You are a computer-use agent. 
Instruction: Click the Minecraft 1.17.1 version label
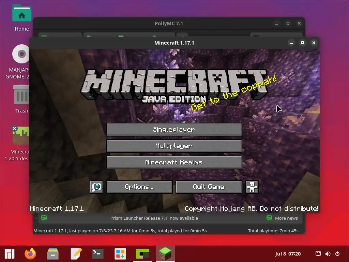coord(57,208)
